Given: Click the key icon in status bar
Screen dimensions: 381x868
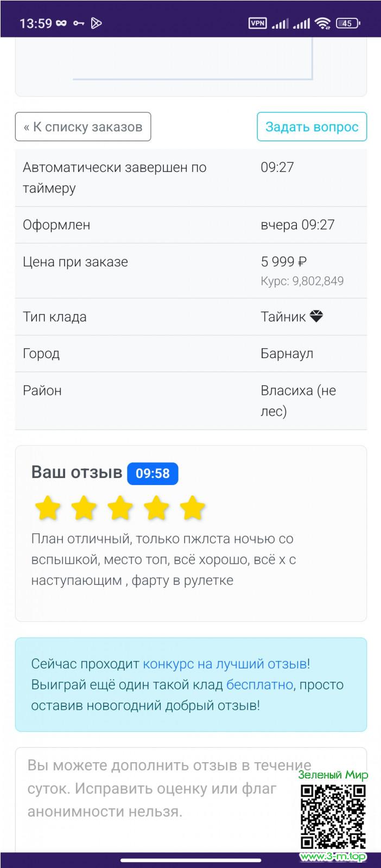Looking at the screenshot, I should [x=79, y=23].
